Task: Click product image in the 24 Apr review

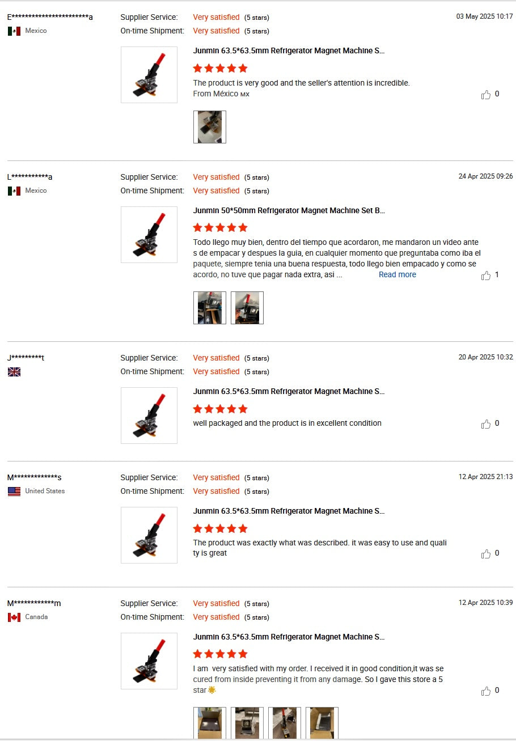Action: pyautogui.click(x=149, y=235)
